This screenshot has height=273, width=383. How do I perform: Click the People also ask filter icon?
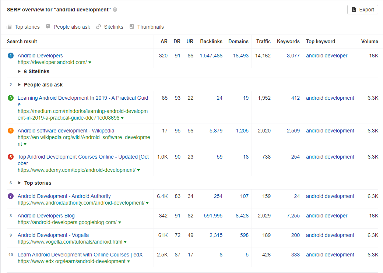click(x=48, y=26)
